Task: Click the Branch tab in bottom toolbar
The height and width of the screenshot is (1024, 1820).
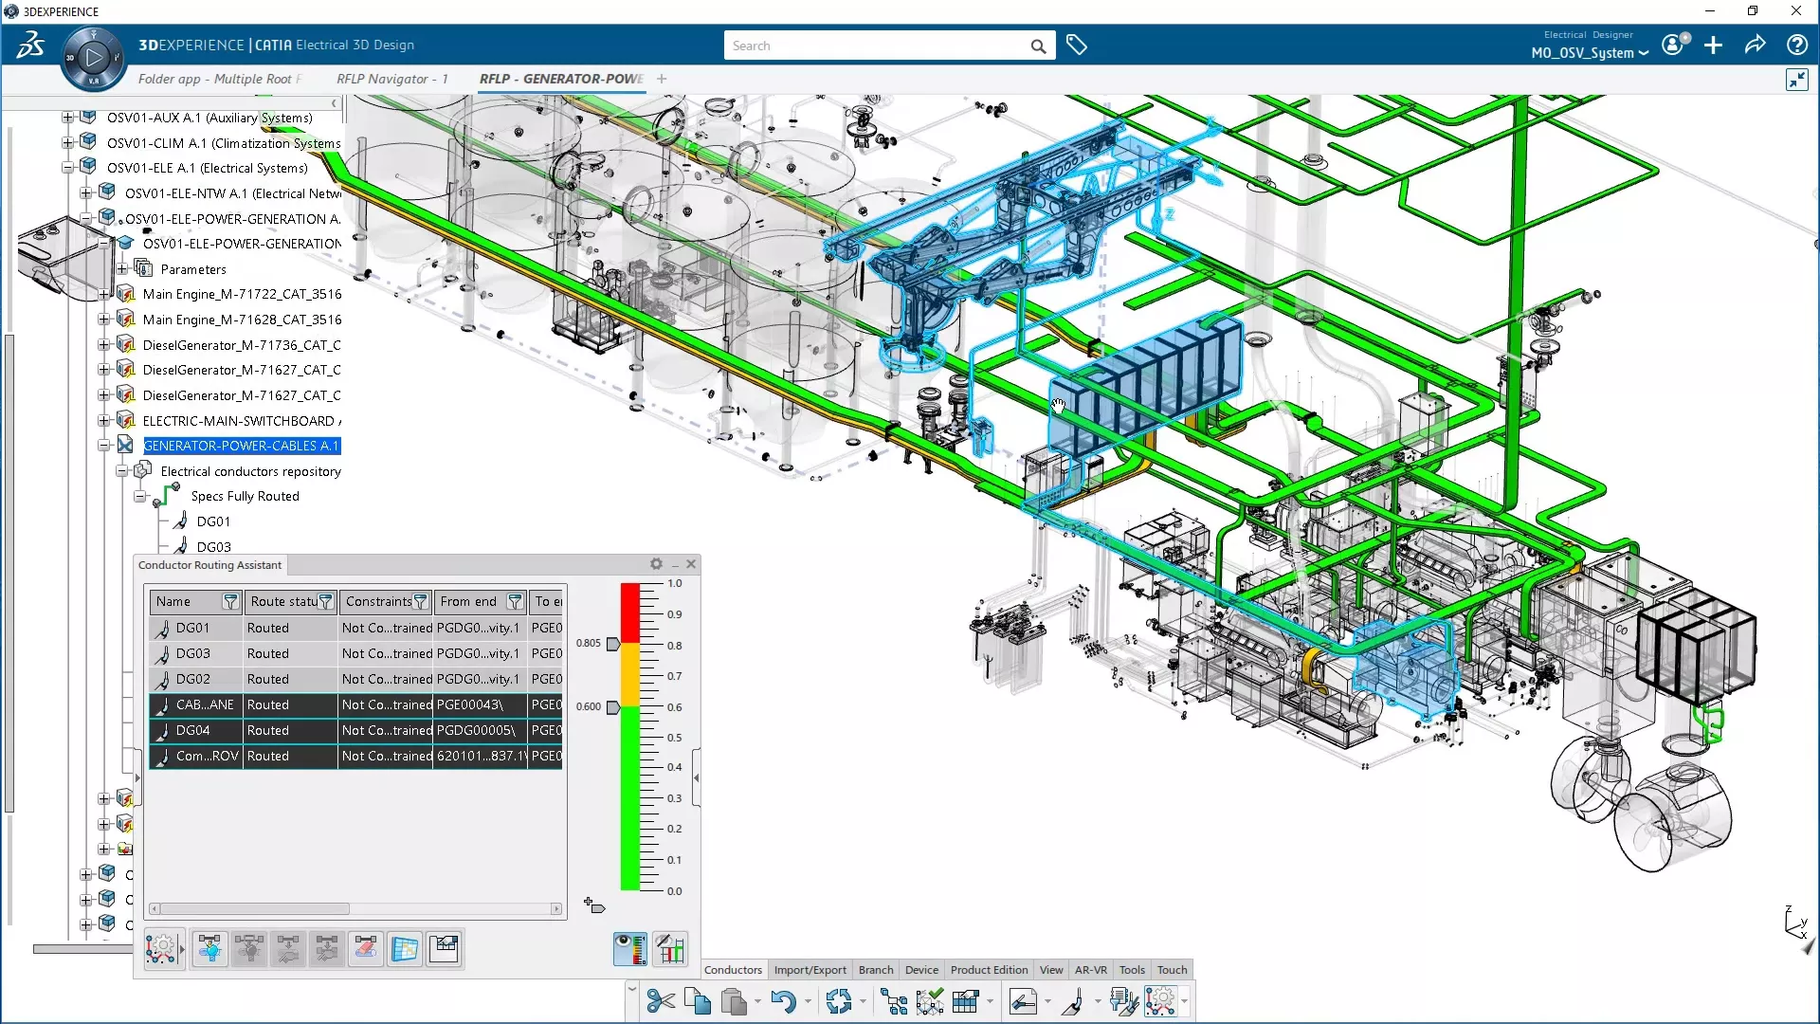Action: tap(875, 969)
